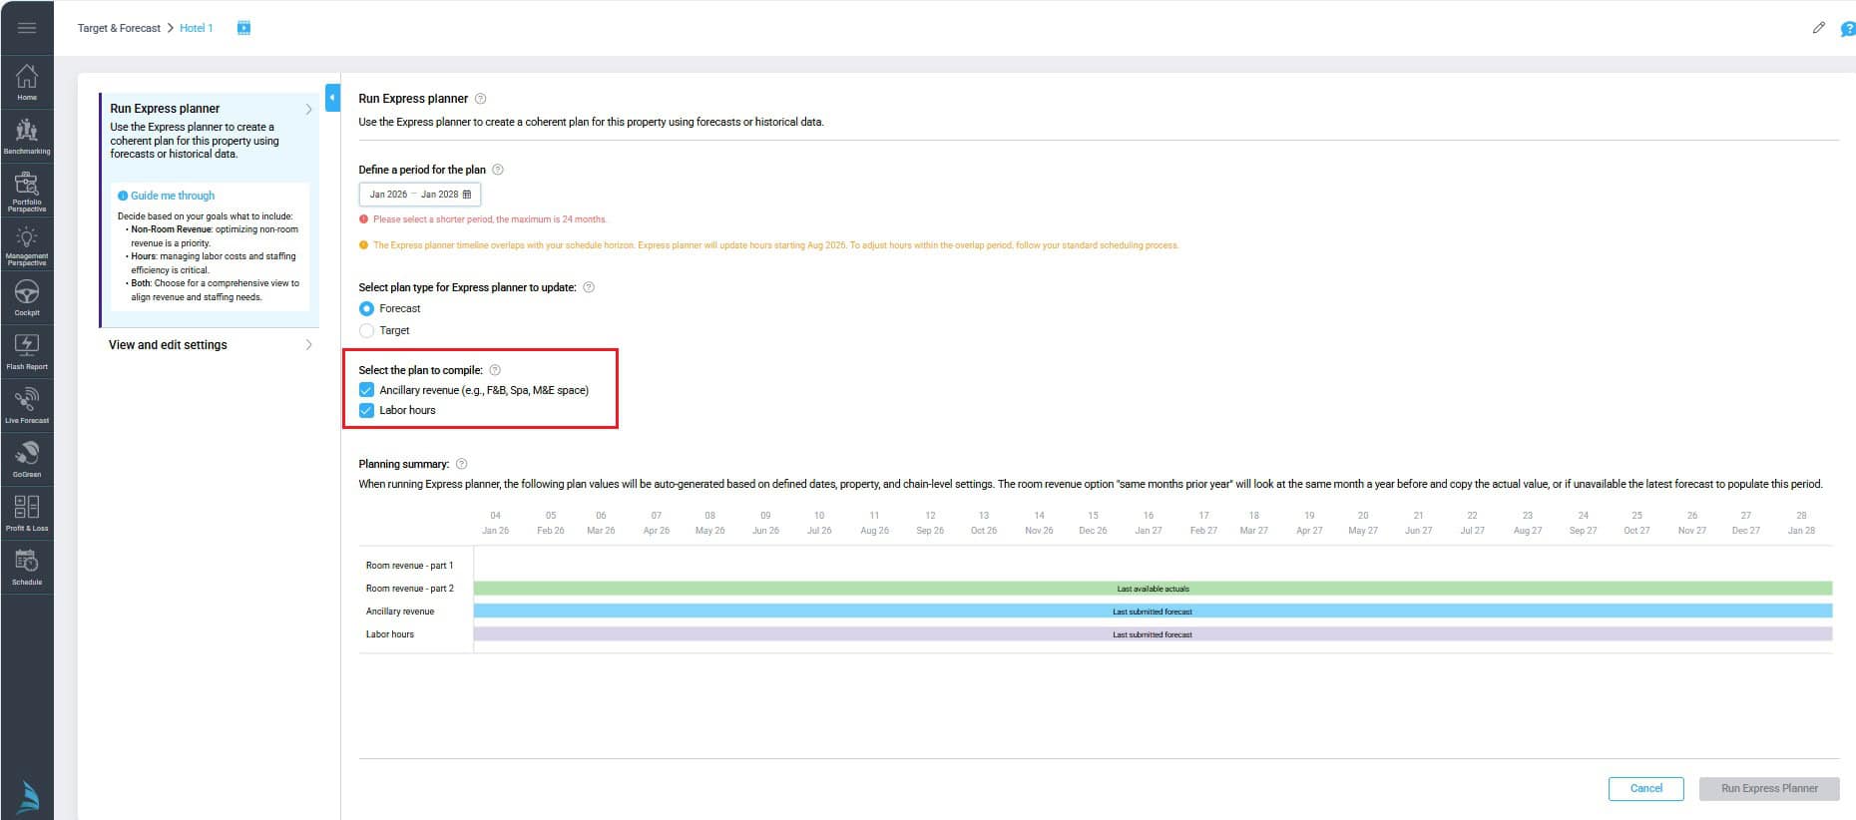
Task: Select the Target radio button
Action: pyautogui.click(x=366, y=331)
